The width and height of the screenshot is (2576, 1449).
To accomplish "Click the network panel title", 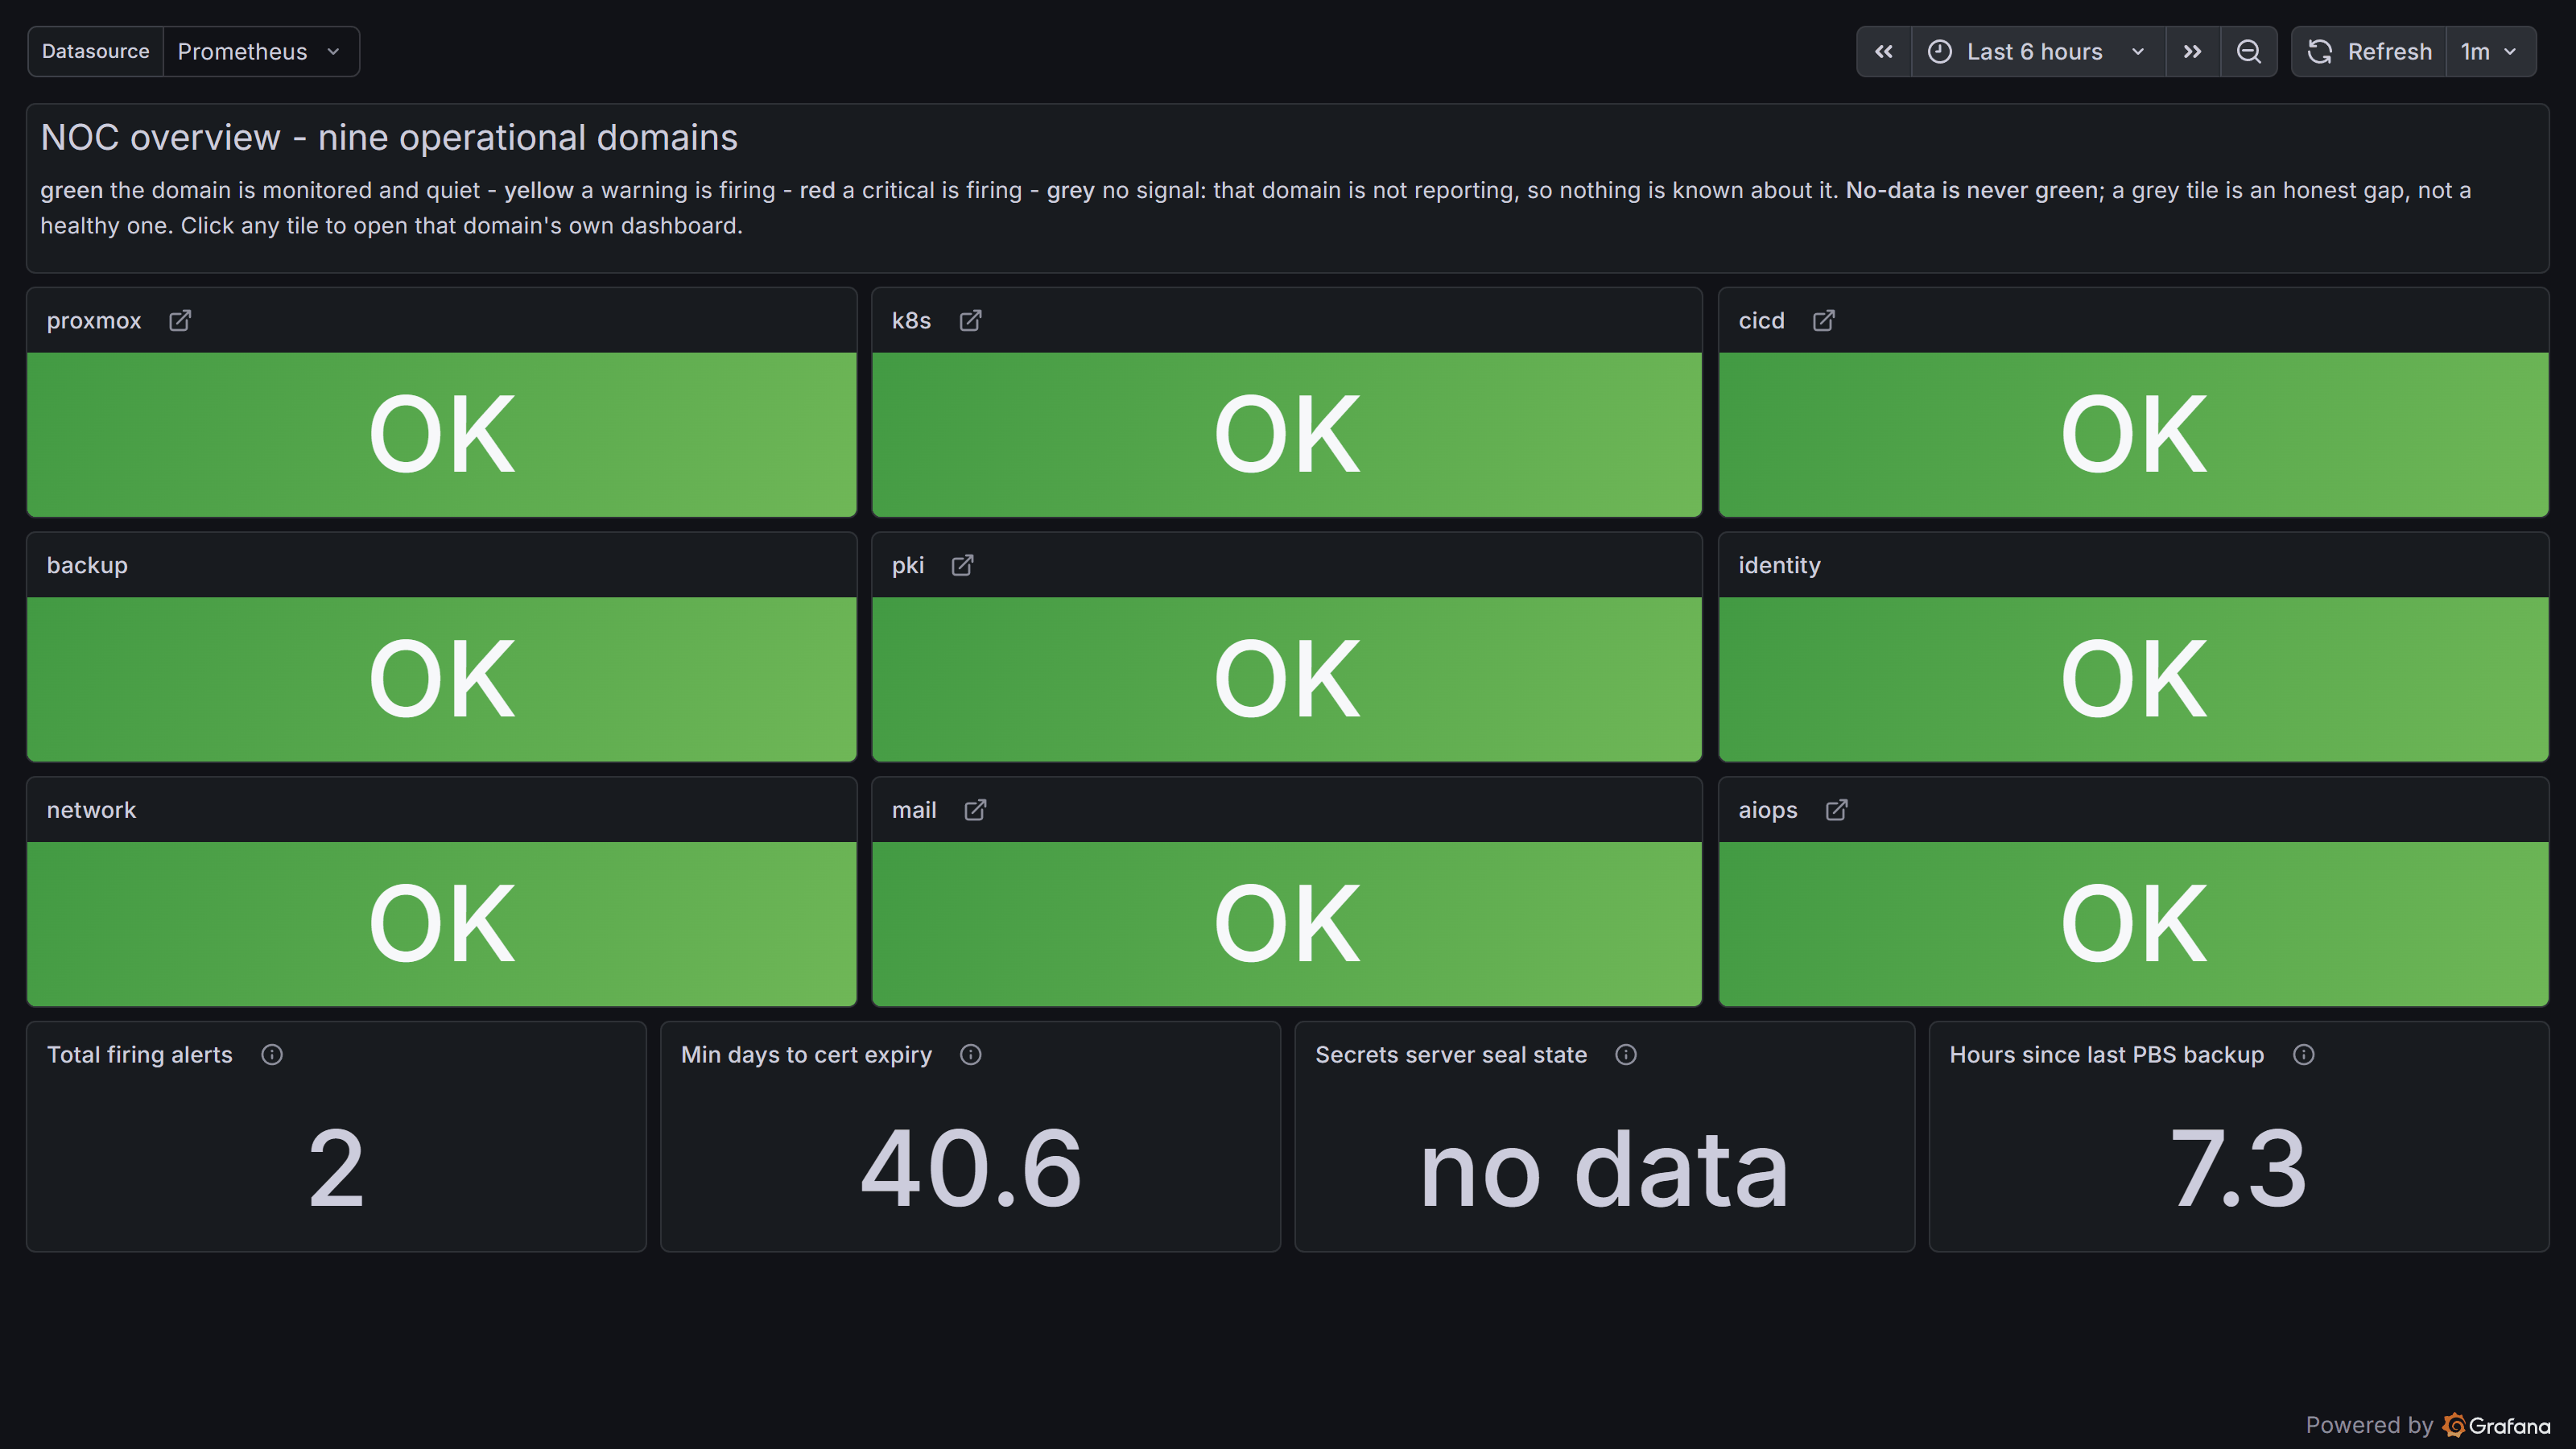I will coord(91,810).
